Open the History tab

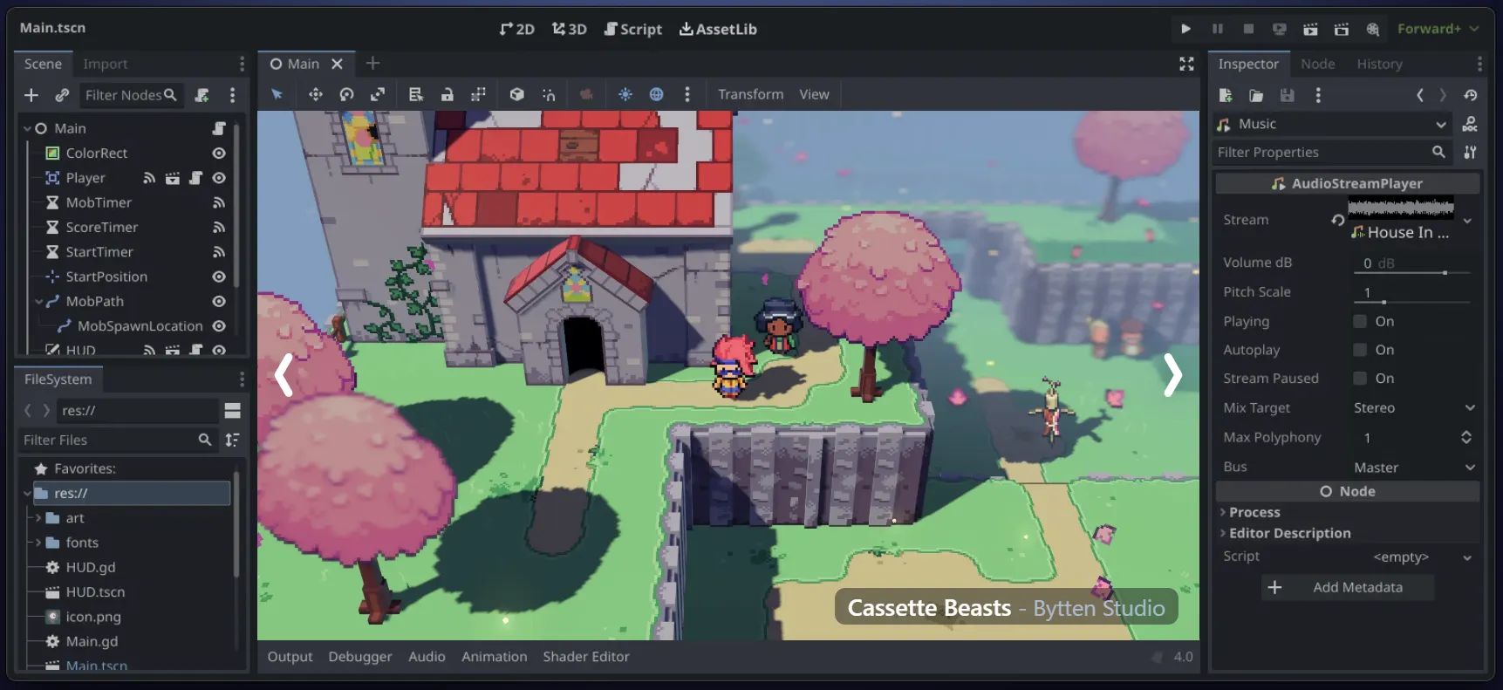pyautogui.click(x=1379, y=64)
